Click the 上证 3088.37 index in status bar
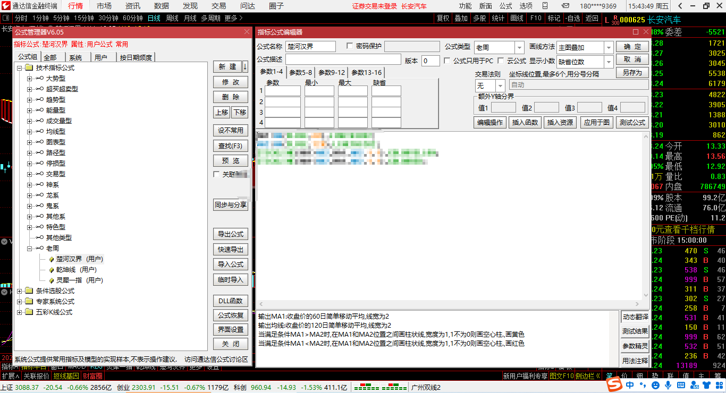Viewport: 726px width, 393px height. (x=20, y=388)
